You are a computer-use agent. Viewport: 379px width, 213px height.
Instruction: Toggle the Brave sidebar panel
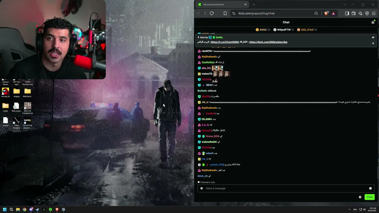click(347, 13)
